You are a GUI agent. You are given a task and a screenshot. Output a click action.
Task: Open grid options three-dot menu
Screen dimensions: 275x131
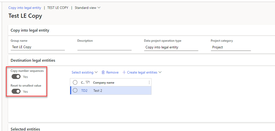tap(149, 82)
